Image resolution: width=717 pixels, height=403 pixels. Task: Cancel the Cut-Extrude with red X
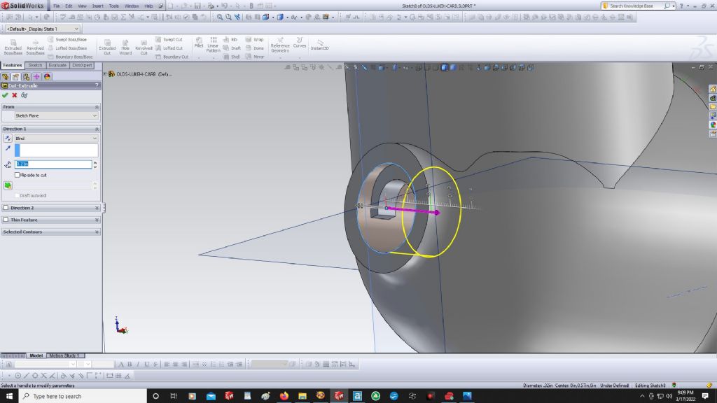pyautogui.click(x=15, y=95)
